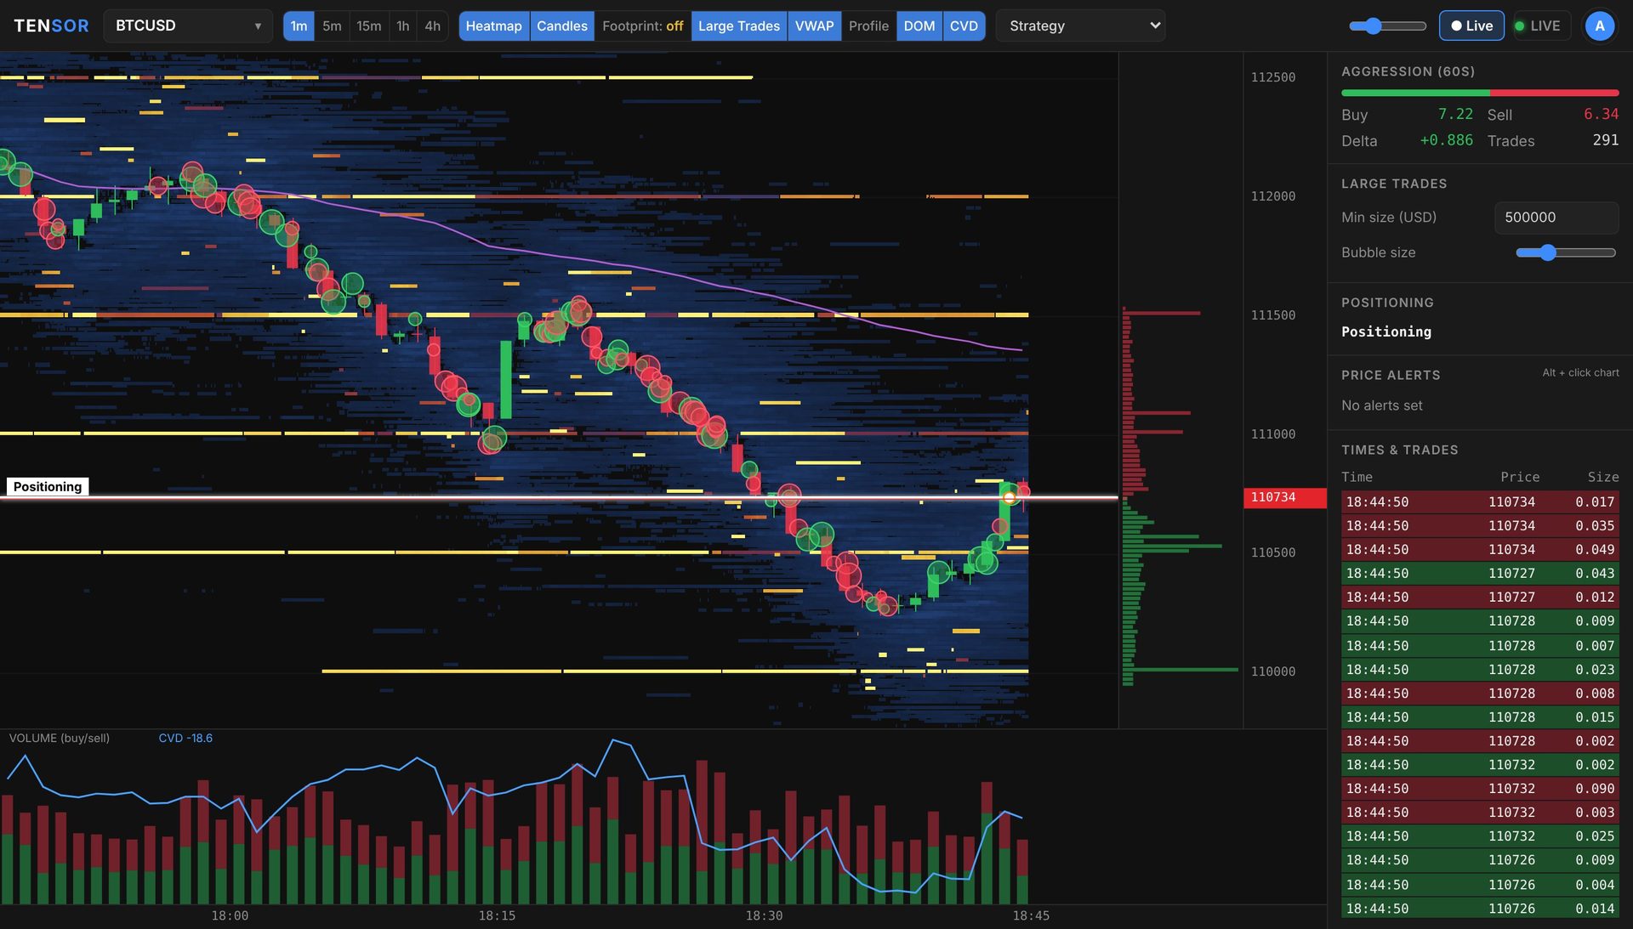Viewport: 1633px width, 929px height.
Task: Select the trade row with size 0.025
Action: click(1480, 836)
